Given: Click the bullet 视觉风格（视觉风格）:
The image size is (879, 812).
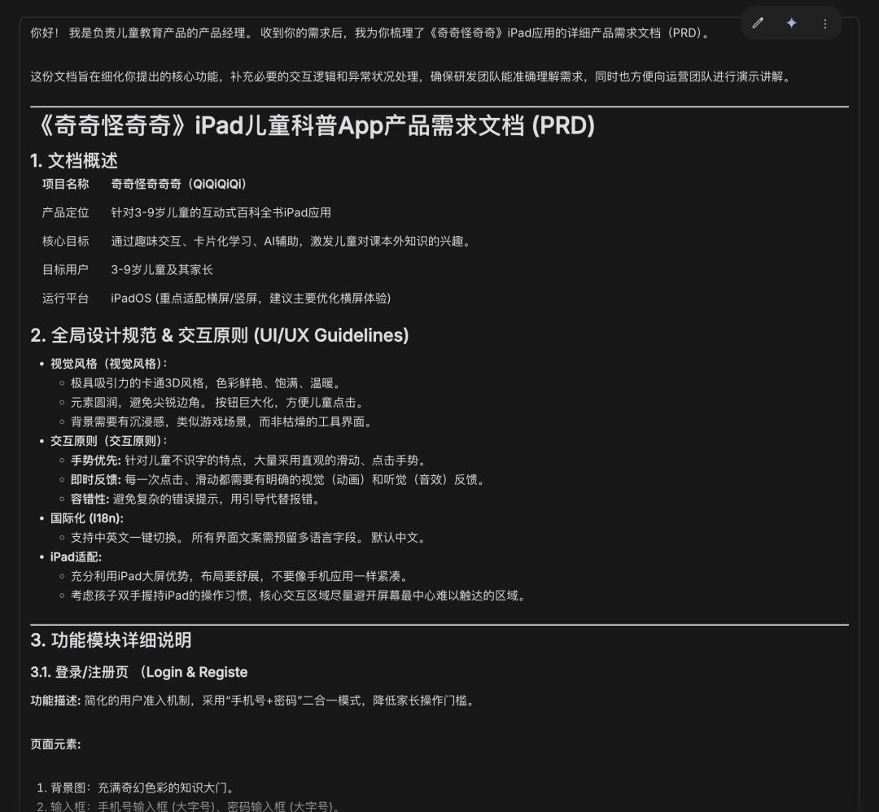Looking at the screenshot, I should 109,364.
